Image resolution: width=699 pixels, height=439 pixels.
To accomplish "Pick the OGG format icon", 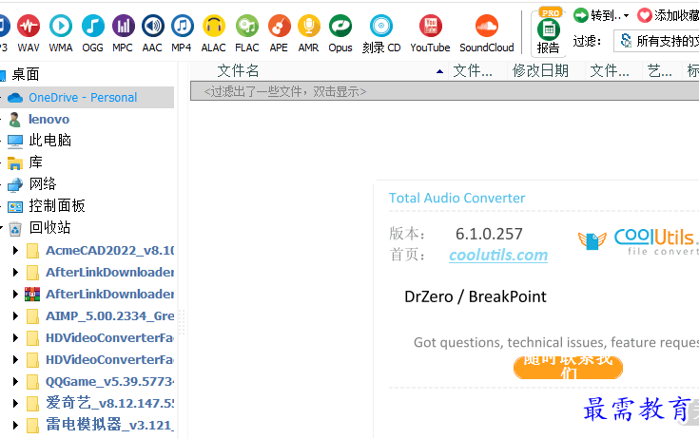I will [x=93, y=27].
